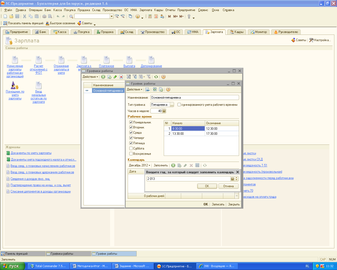Image resolution: width=337 pixels, height=270 pixels.
Task: Click the magnifier search icon in toolbar
Action: click(x=71, y=16)
